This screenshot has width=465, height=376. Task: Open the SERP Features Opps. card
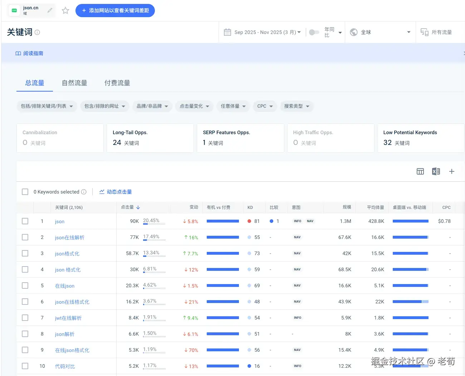240,138
